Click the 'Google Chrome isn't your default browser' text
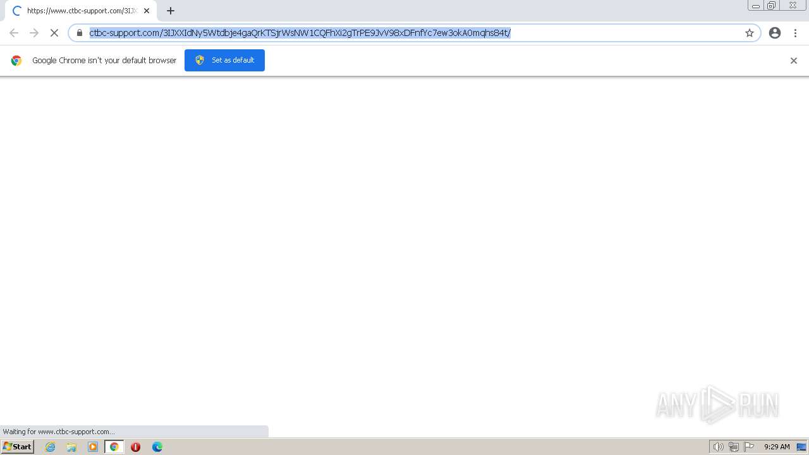The width and height of the screenshot is (809, 455). coord(104,61)
